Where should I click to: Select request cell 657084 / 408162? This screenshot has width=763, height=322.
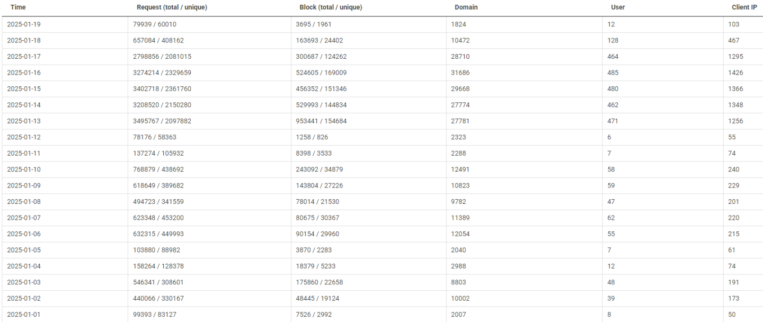[158, 40]
